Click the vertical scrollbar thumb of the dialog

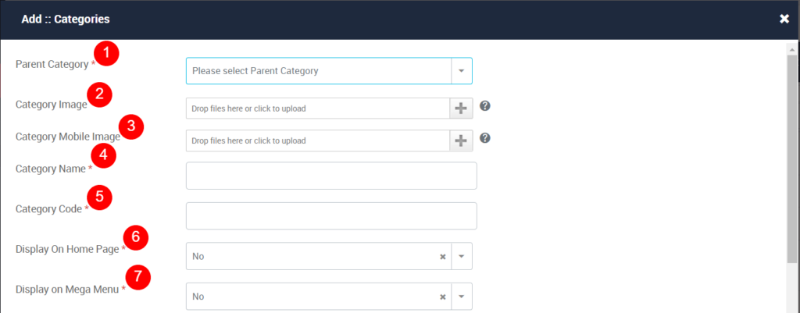[x=792, y=158]
